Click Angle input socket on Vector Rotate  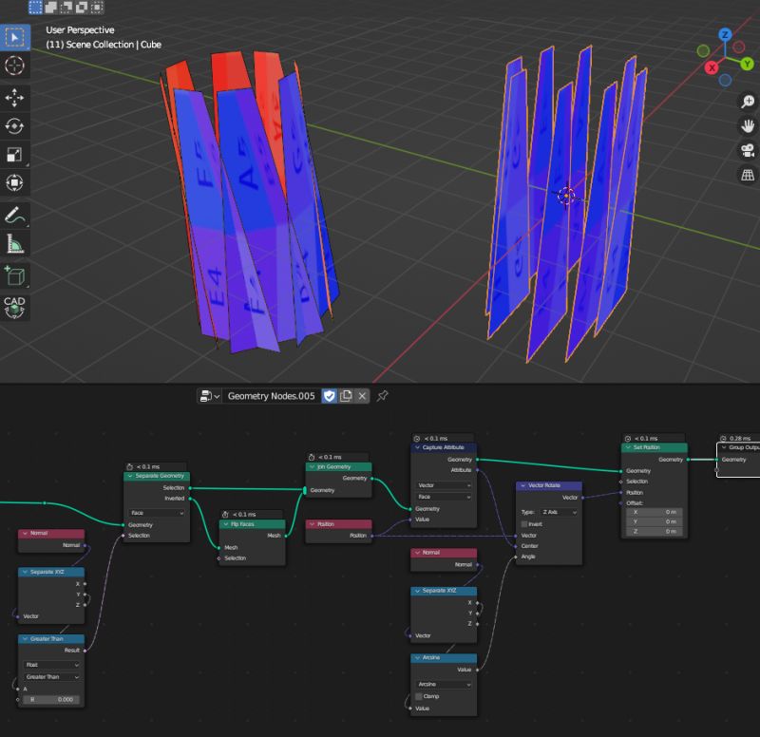[x=516, y=557]
